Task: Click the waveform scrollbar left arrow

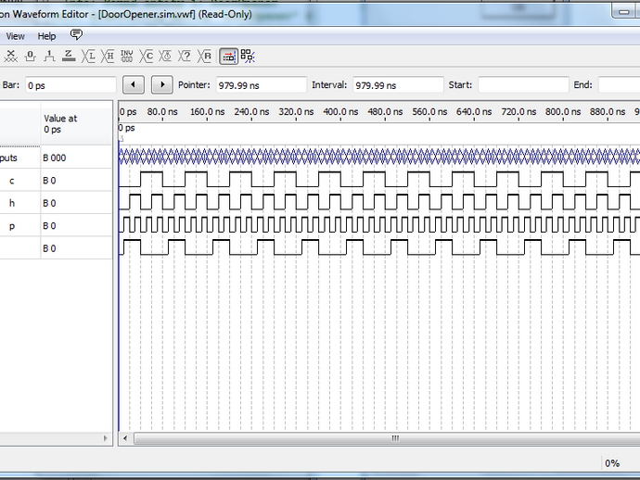Action: coord(125,438)
